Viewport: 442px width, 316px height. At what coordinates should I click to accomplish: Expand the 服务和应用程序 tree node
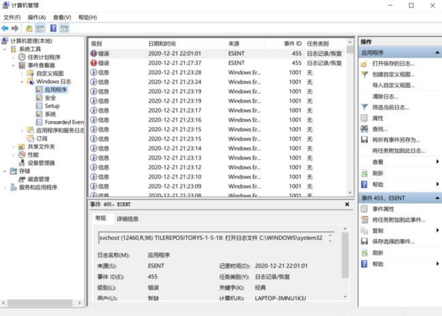5,188
